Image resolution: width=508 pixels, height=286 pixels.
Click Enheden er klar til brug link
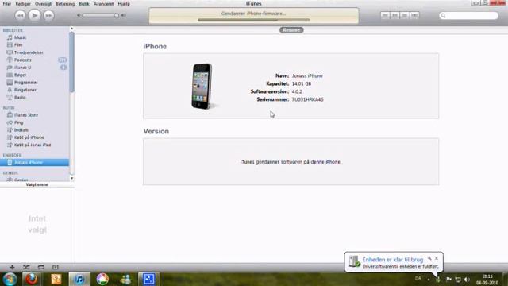[393, 260]
